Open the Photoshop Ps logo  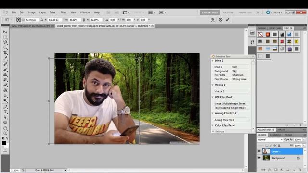[x=5, y=12]
